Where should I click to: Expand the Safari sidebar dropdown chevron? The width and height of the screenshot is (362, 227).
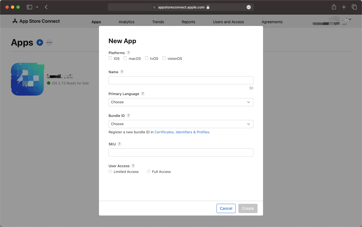click(x=37, y=7)
